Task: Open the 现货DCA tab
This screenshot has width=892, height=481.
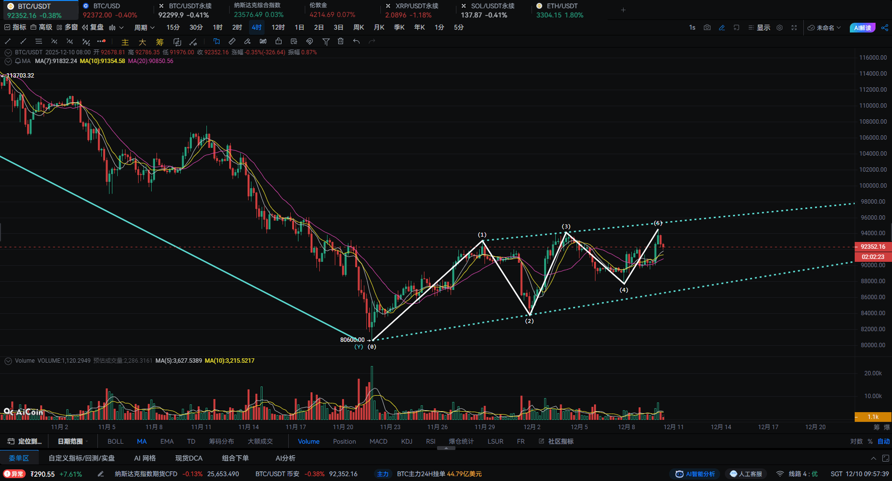Action: [x=189, y=458]
